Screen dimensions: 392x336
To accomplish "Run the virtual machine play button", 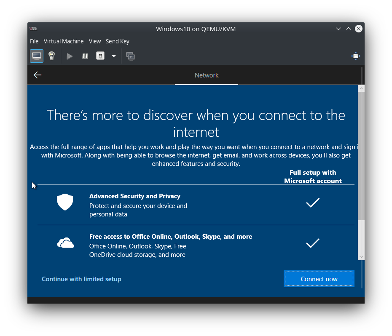I will (x=70, y=56).
